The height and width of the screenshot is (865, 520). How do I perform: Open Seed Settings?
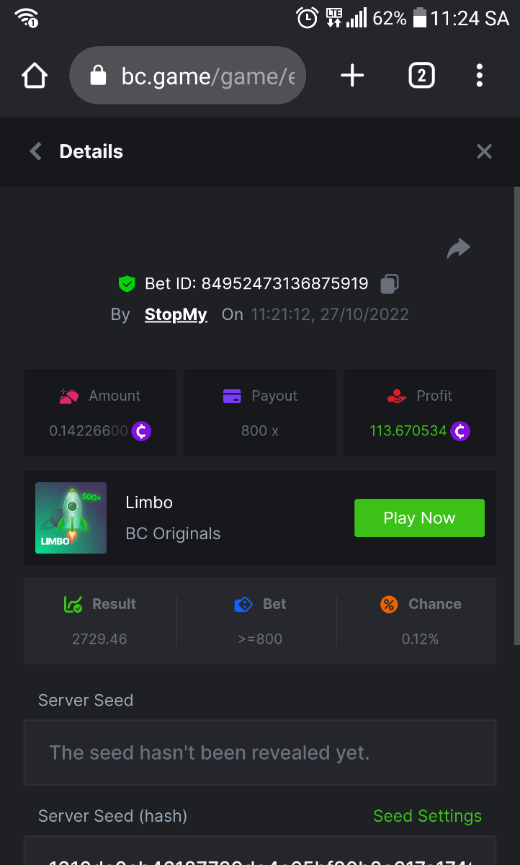point(427,816)
